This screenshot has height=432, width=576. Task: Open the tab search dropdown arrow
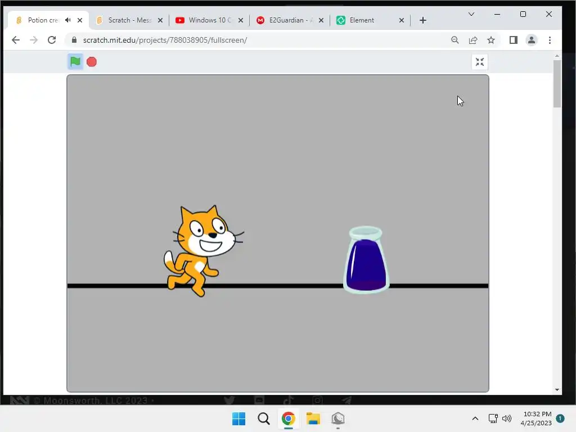coord(471,14)
